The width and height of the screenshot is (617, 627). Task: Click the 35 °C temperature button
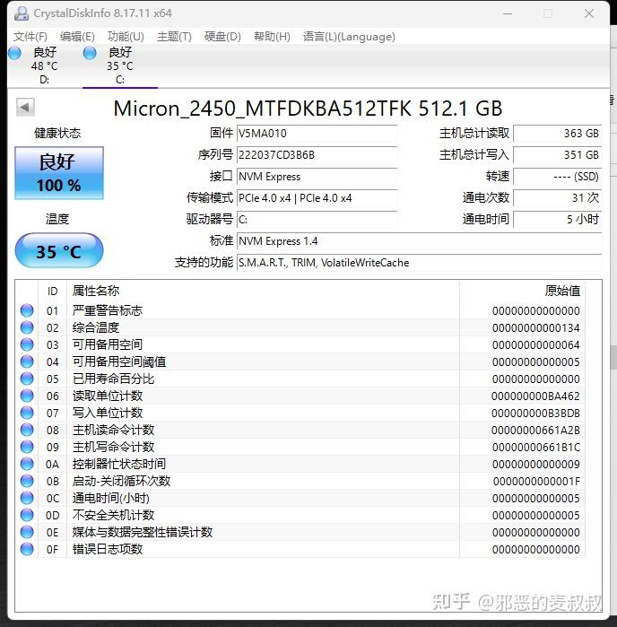(59, 251)
